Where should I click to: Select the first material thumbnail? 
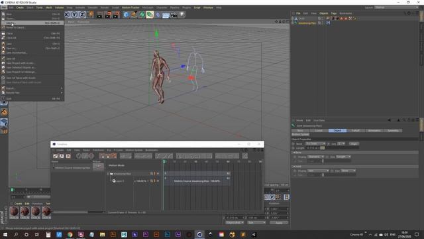click(x=14, y=212)
